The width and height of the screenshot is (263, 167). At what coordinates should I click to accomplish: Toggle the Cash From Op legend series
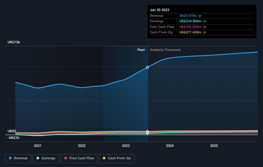(117, 158)
